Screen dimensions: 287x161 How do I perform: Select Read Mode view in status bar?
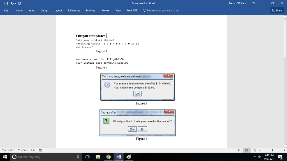pos(238,150)
